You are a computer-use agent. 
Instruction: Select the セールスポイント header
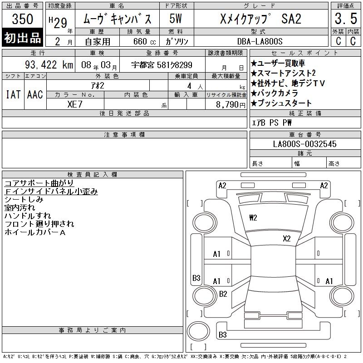(305, 53)
